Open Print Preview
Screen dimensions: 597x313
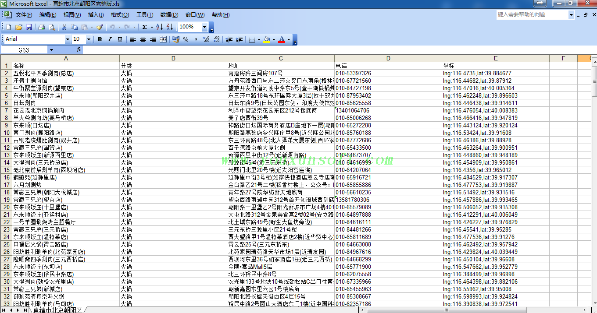[52, 27]
